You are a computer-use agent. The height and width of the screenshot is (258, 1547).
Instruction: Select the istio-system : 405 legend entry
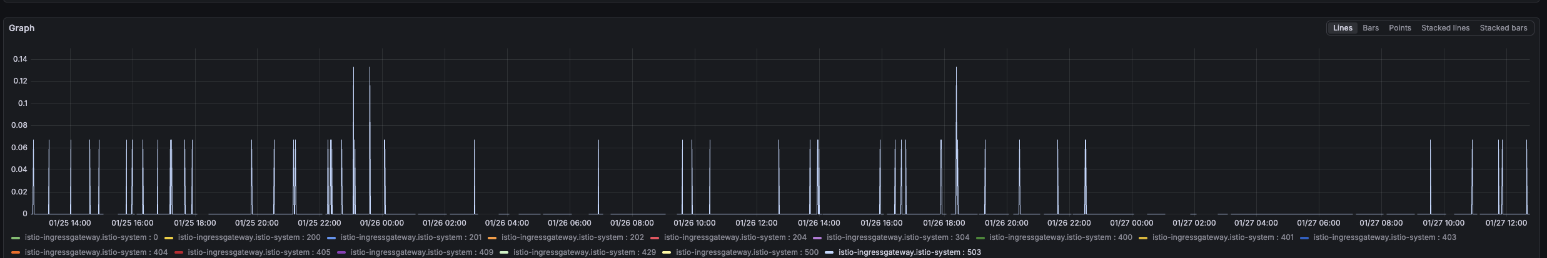(259, 252)
